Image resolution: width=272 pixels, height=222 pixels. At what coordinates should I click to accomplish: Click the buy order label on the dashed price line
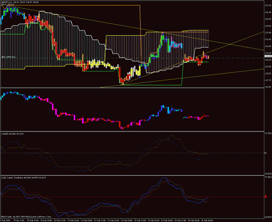[9, 57]
